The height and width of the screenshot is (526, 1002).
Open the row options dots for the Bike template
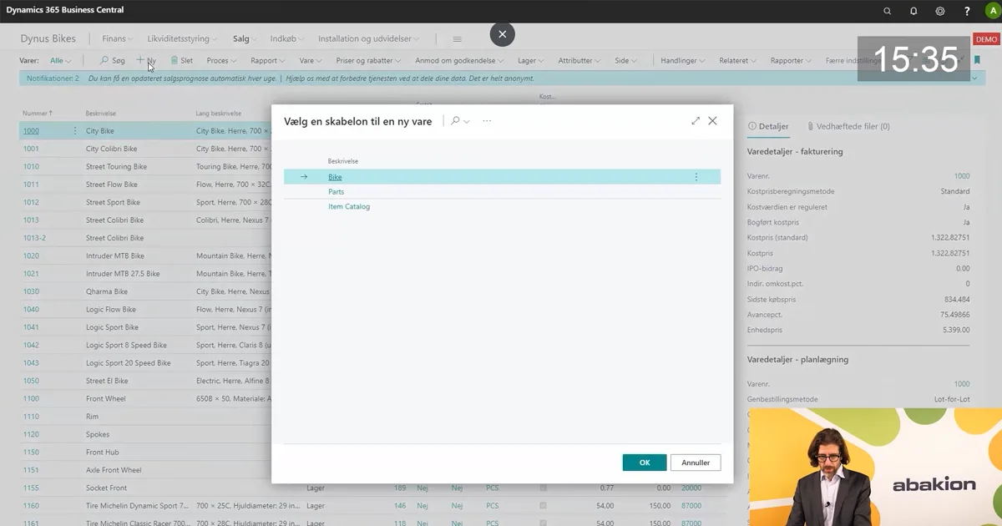pos(696,177)
